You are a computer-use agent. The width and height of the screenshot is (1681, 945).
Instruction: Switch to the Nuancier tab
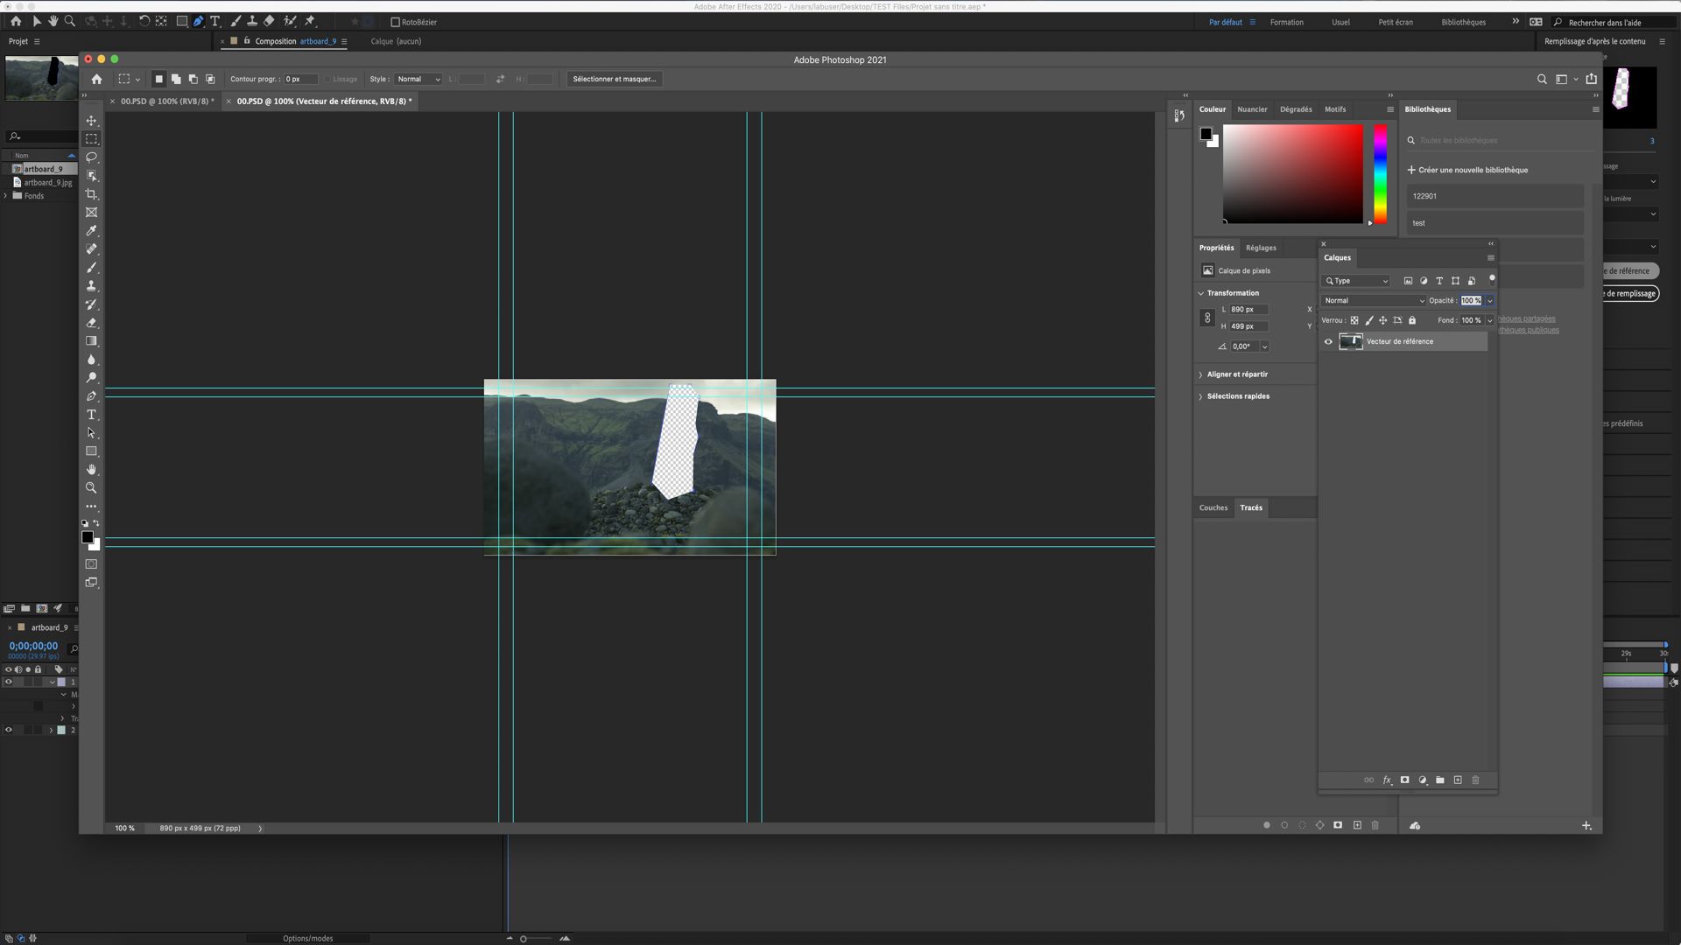click(x=1252, y=108)
